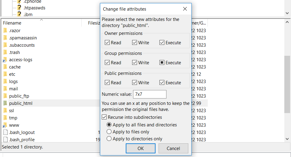Image resolution: width=291 pixels, height=157 pixels.
Task: Select the .bash_profile file icon
Action: coord(5,140)
